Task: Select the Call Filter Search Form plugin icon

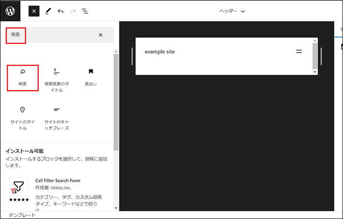Action: pos(18,187)
